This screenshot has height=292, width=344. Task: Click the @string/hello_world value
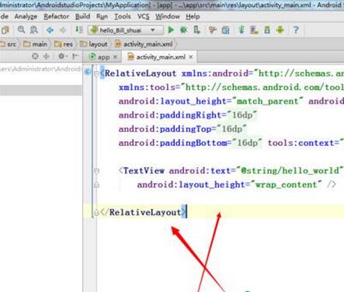290,171
